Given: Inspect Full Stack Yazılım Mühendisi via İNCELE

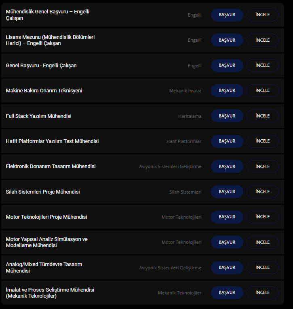Looking at the screenshot, I should [262, 116].
